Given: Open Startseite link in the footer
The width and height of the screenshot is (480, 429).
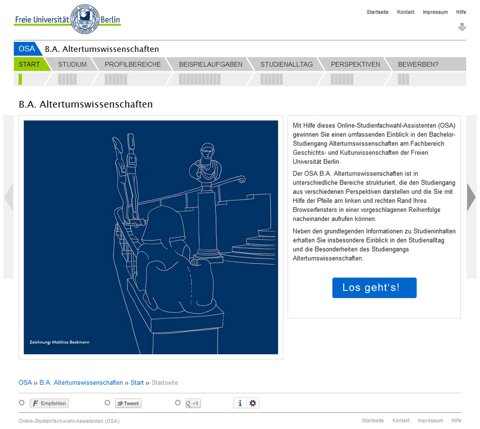Looking at the screenshot, I should pyautogui.click(x=372, y=420).
